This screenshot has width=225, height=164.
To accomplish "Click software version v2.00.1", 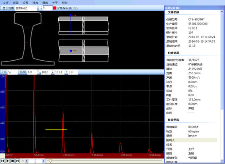I will [x=193, y=28].
